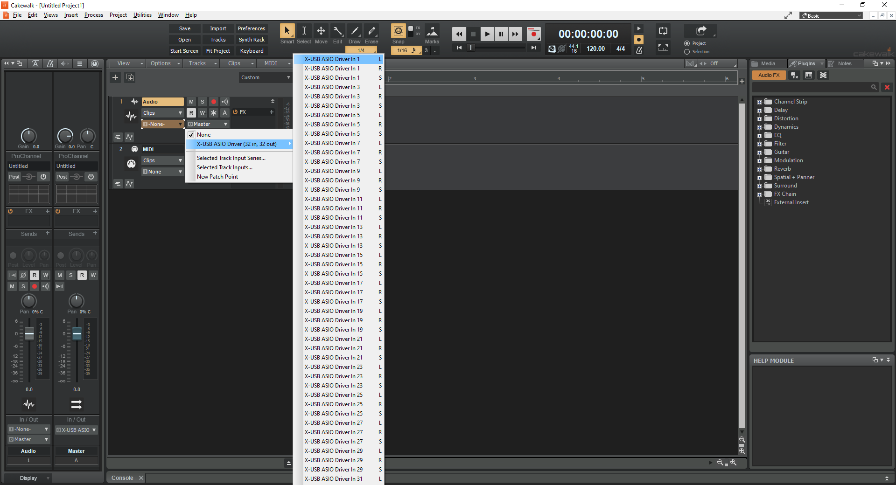The width and height of the screenshot is (896, 485).
Task: Expand the Reverb plugin folder
Action: (x=759, y=169)
